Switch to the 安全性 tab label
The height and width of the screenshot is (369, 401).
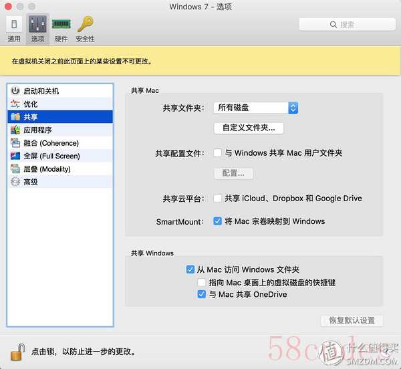point(85,39)
